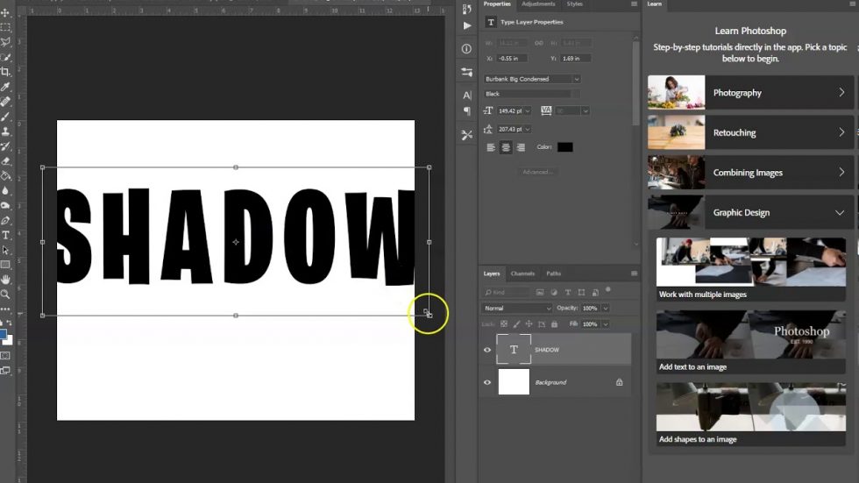Select the Hand tool
This screenshot has width=859, height=483.
pyautogui.click(x=5, y=280)
